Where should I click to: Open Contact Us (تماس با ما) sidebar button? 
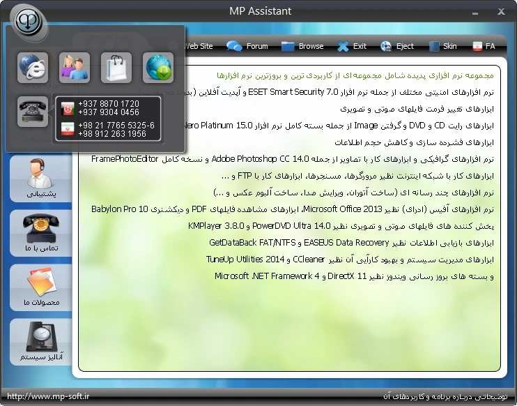pos(40,233)
